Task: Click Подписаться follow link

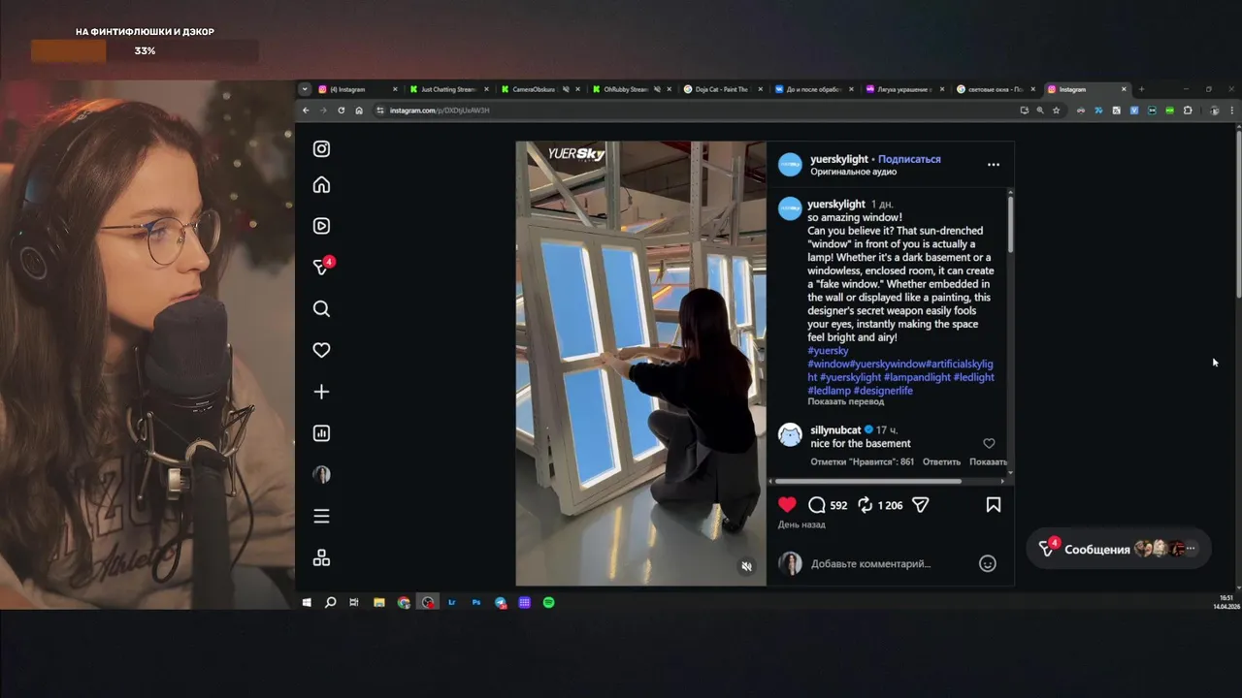Action: click(x=909, y=159)
